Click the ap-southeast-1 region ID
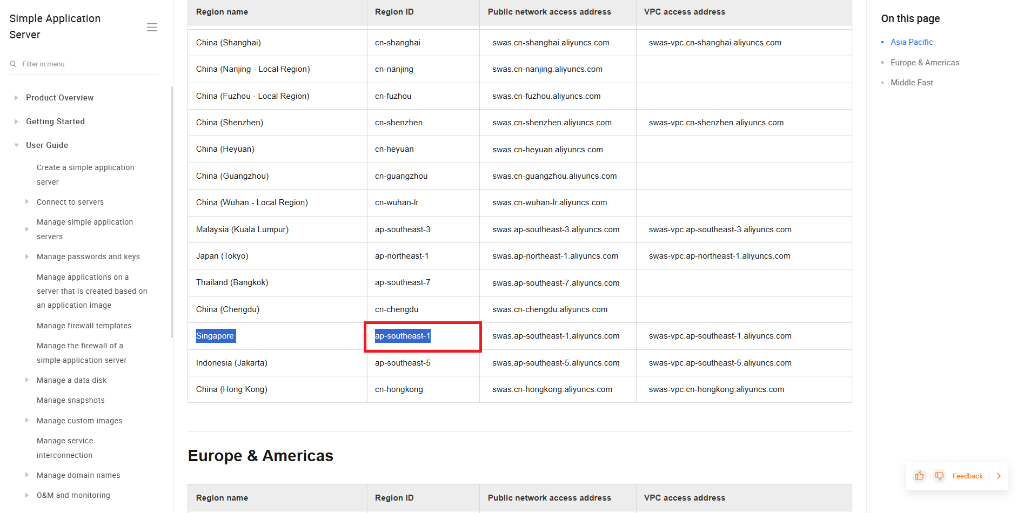This screenshot has height=513, width=1017. (x=403, y=336)
